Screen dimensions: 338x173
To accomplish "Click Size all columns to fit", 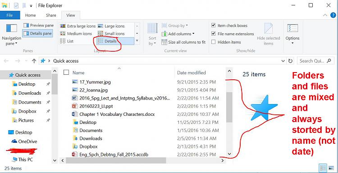I will pos(183,42).
